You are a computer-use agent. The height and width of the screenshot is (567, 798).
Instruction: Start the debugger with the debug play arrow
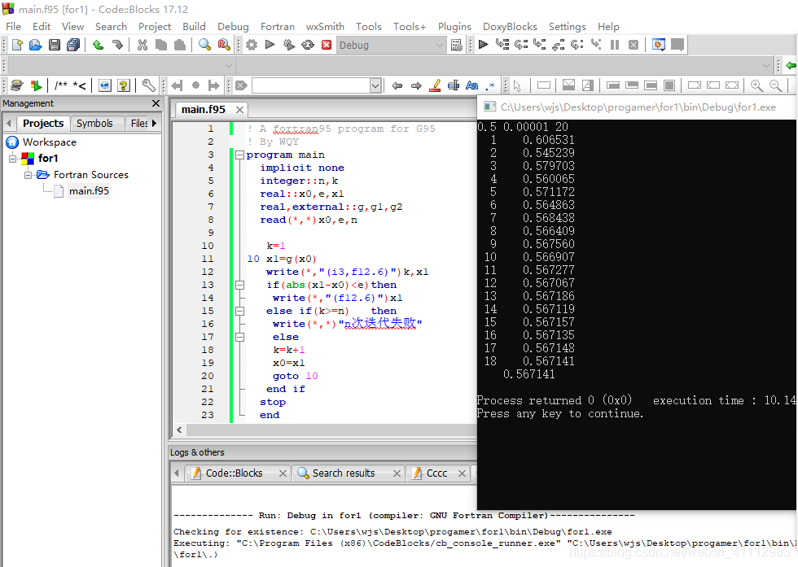(482, 45)
